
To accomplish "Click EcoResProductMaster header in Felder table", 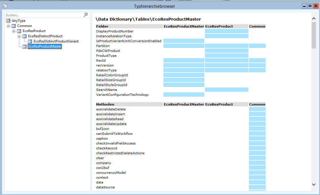I will 184,26.
